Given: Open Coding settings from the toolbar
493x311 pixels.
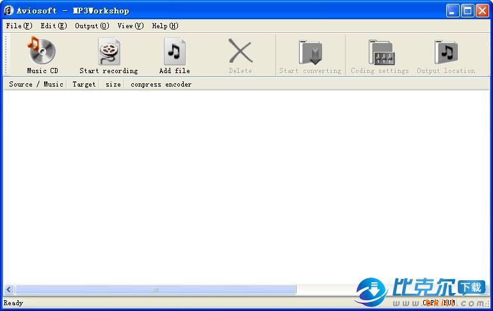Looking at the screenshot, I should click(x=380, y=52).
